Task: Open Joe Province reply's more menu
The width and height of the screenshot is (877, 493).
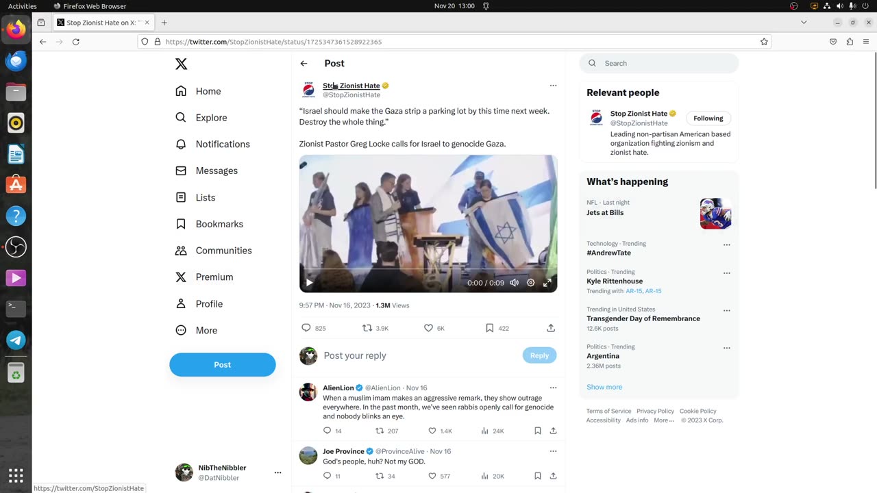Action: click(x=553, y=451)
